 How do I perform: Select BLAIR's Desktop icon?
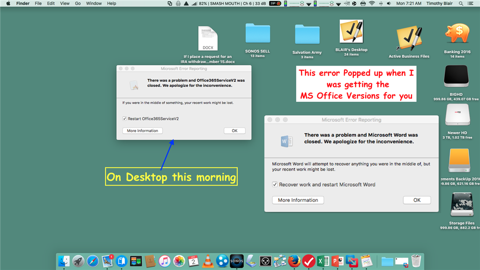coord(351,31)
